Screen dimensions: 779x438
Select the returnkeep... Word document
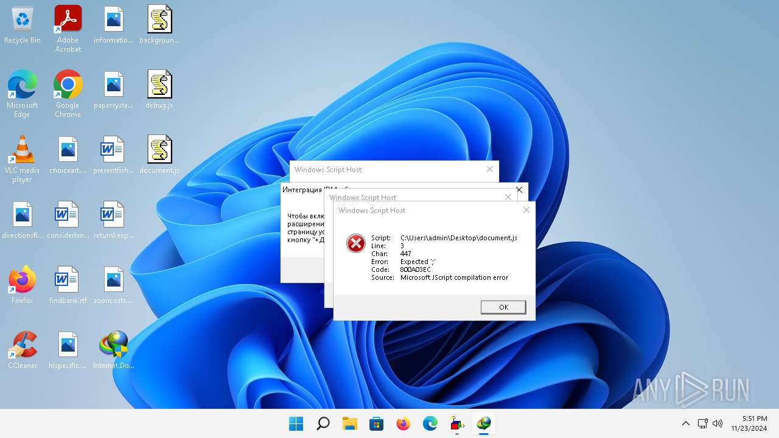coord(113,220)
